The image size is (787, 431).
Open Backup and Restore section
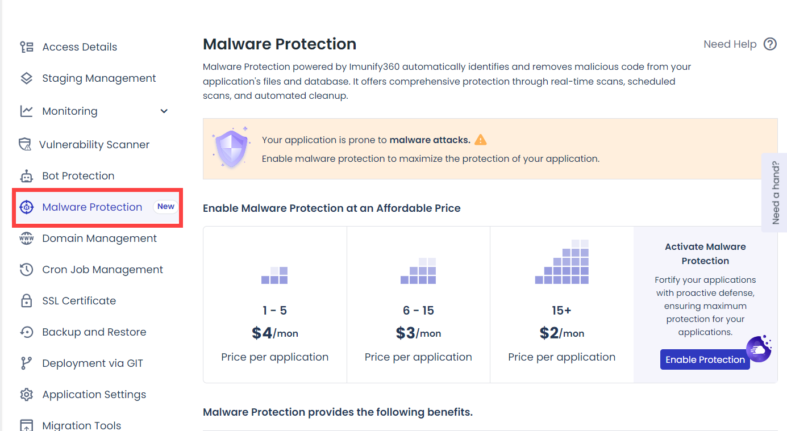(94, 332)
